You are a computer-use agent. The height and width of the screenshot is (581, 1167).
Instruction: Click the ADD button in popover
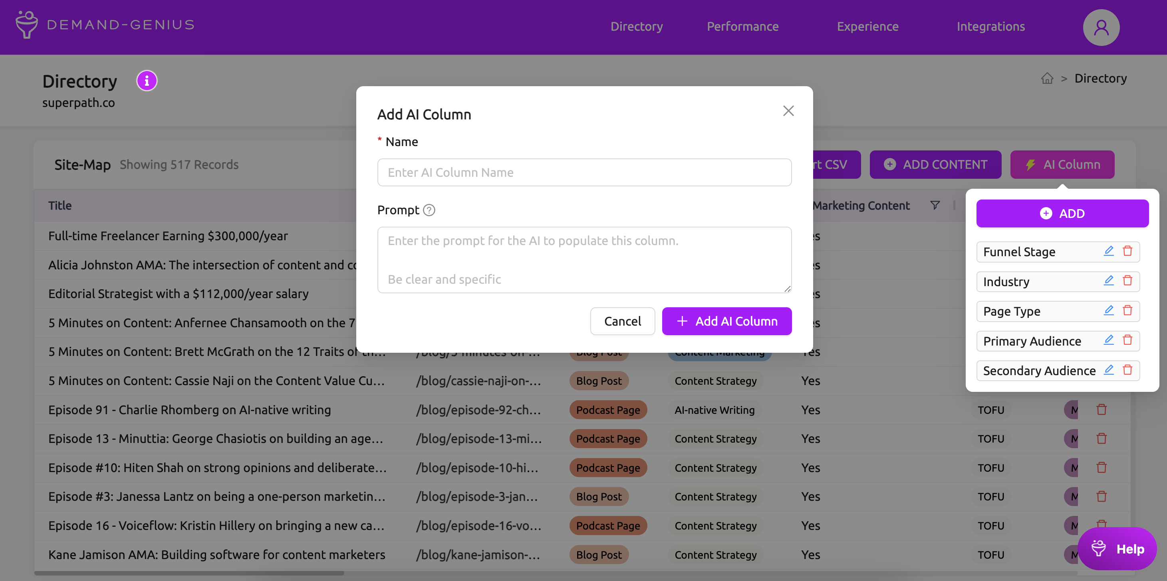click(x=1062, y=213)
